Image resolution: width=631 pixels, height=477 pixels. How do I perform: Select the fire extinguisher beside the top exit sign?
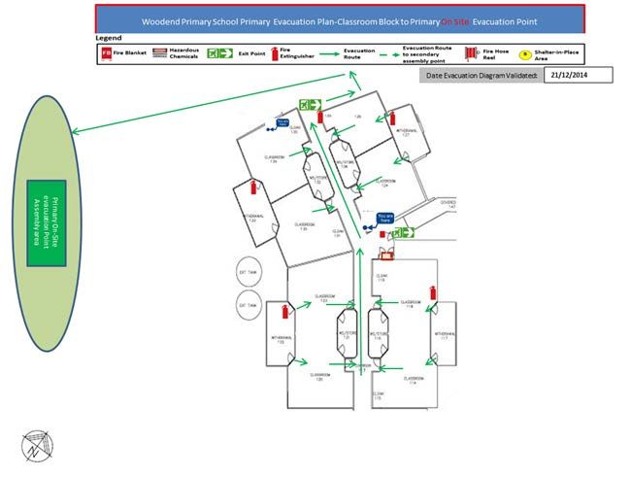point(320,118)
